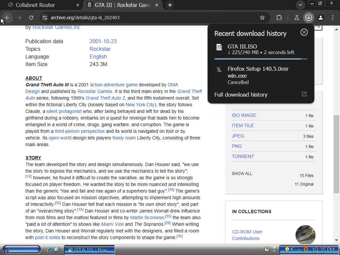Click the scrollbar down arrow
Screen dimensions: 340x255
pyautogui.click(x=336, y=240)
